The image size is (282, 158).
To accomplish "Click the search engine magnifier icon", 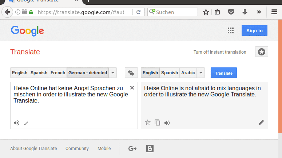I will pos(152,12).
